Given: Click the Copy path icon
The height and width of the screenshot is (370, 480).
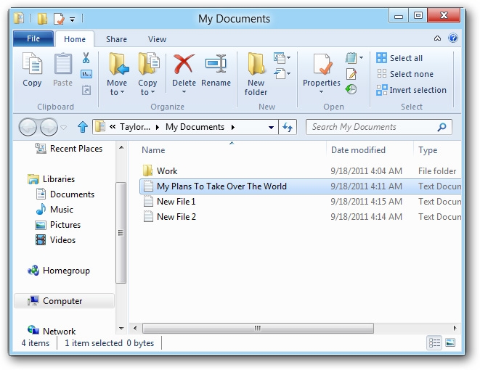Looking at the screenshot, I should pos(86,74).
